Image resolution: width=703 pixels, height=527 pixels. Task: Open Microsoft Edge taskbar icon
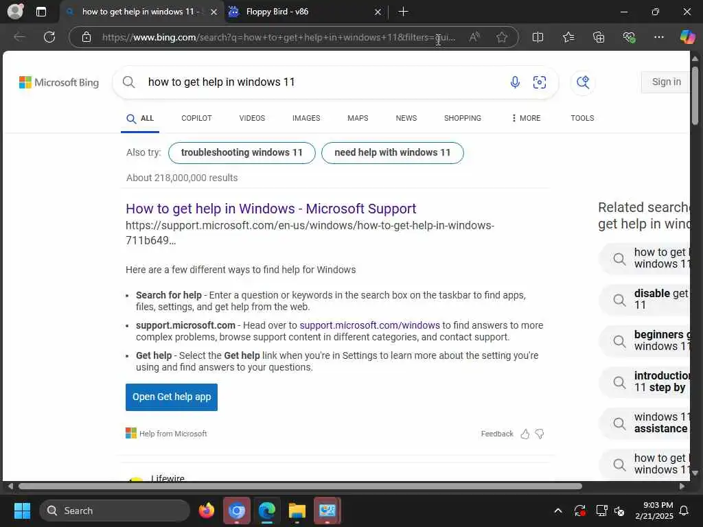pyautogui.click(x=267, y=511)
